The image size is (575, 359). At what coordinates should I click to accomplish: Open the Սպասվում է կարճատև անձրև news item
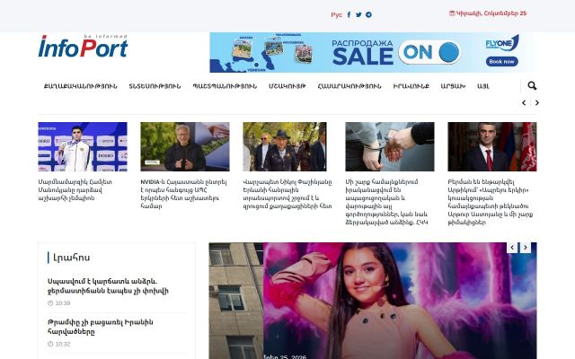[x=108, y=286]
